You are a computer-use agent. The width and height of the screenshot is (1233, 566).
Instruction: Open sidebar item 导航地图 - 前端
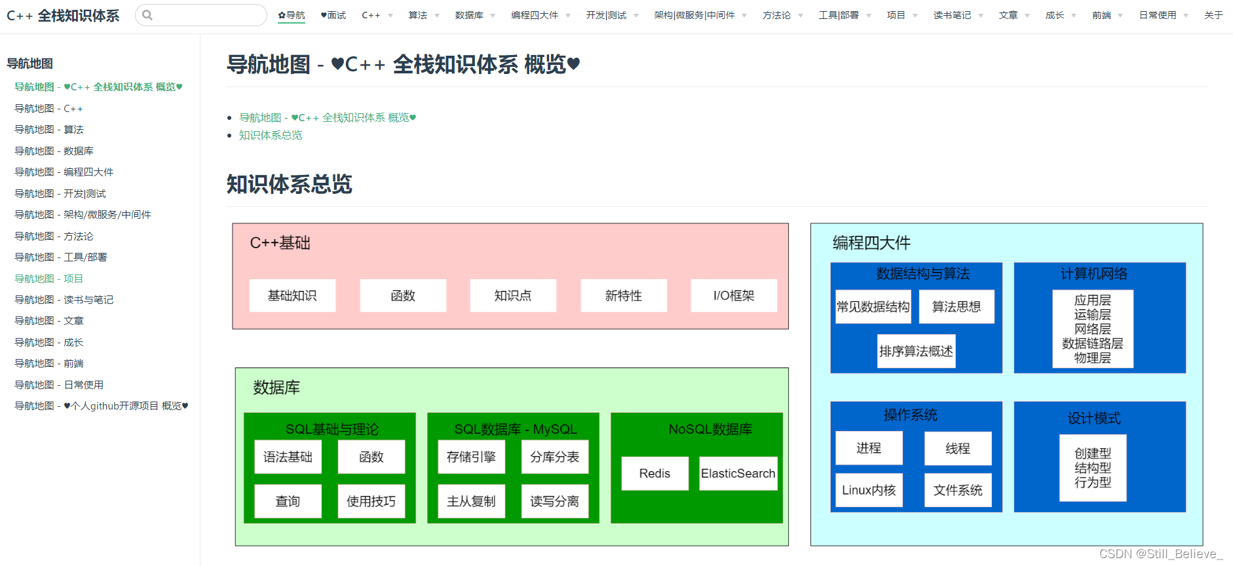click(49, 364)
